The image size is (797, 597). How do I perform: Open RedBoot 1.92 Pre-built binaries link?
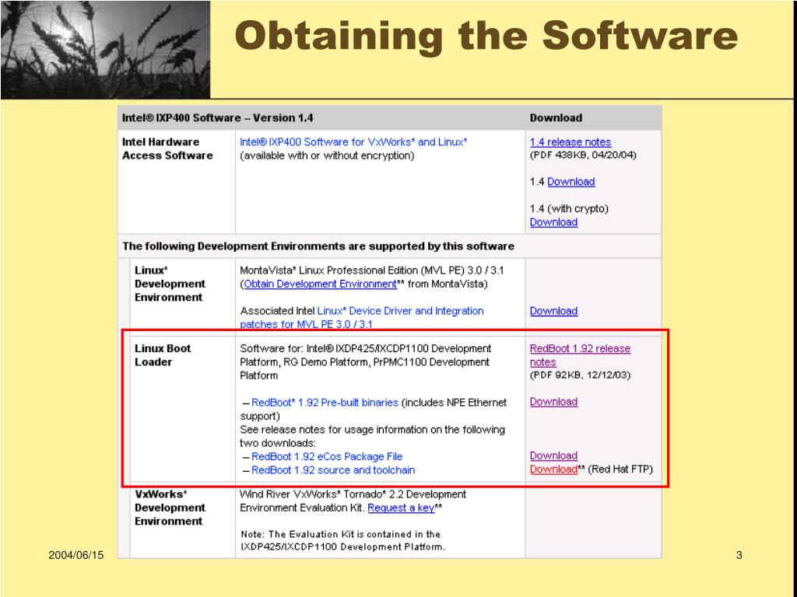(x=325, y=403)
